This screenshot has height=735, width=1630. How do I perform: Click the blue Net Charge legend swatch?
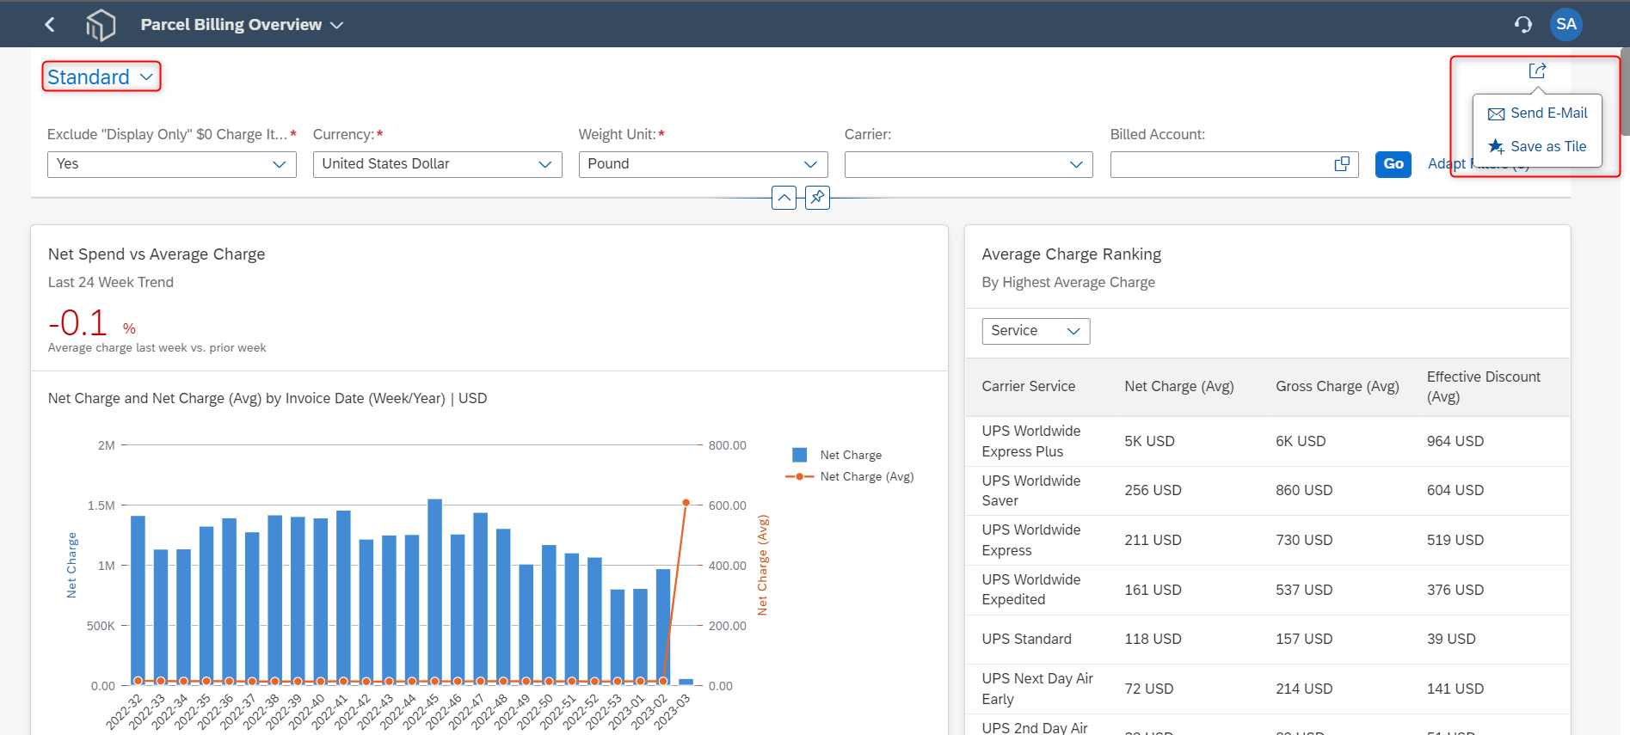coord(799,455)
